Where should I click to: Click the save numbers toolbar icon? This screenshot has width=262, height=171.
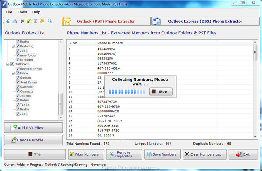tap(15, 21)
